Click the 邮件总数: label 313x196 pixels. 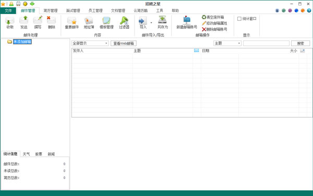[x=11, y=164]
